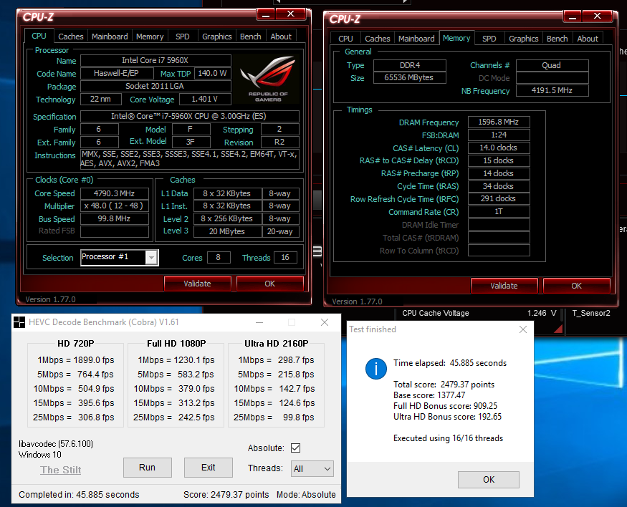
Task: Minimize the HEVC Decode Benchmark window
Action: point(259,322)
